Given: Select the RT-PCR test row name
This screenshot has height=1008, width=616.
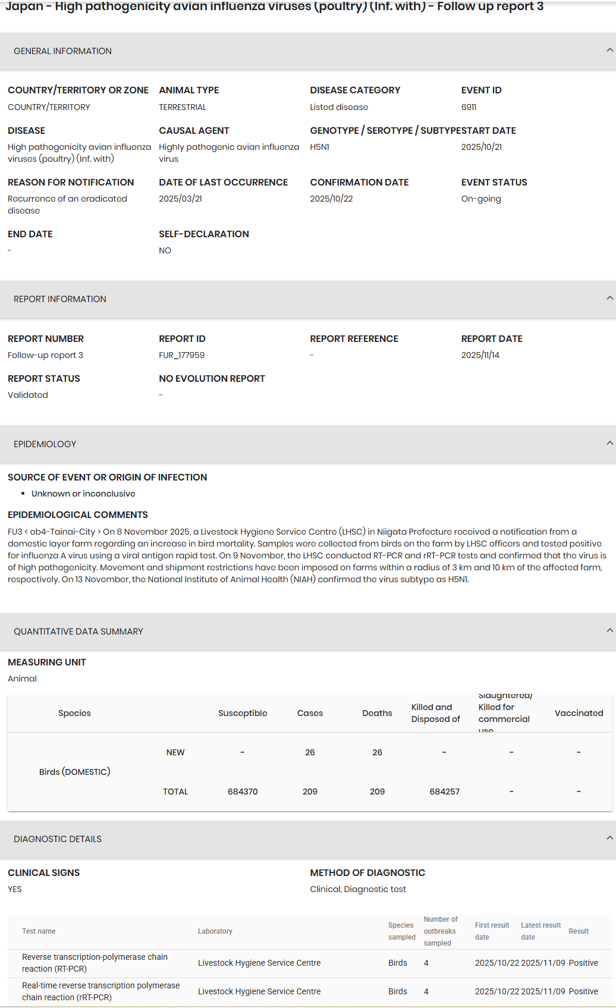Looking at the screenshot, I should (x=95, y=963).
